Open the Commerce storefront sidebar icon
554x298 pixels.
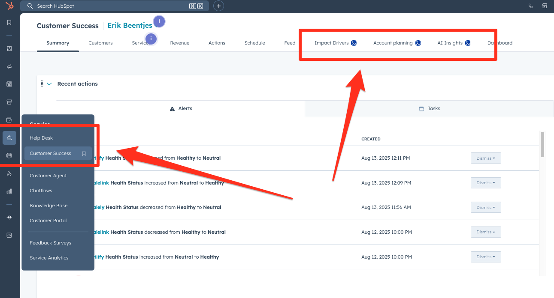9,102
